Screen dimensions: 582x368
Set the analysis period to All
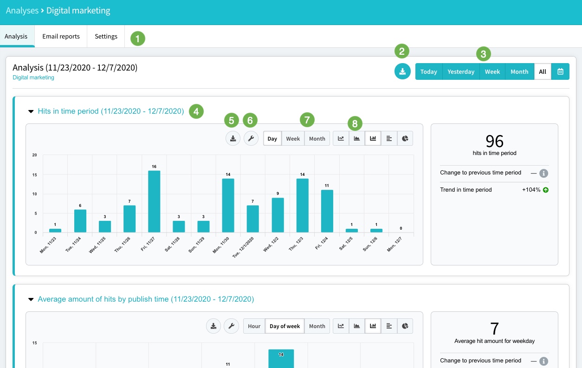coord(543,71)
